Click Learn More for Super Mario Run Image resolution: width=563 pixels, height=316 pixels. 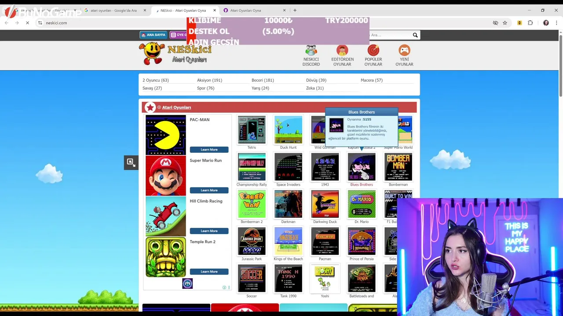[x=209, y=190]
